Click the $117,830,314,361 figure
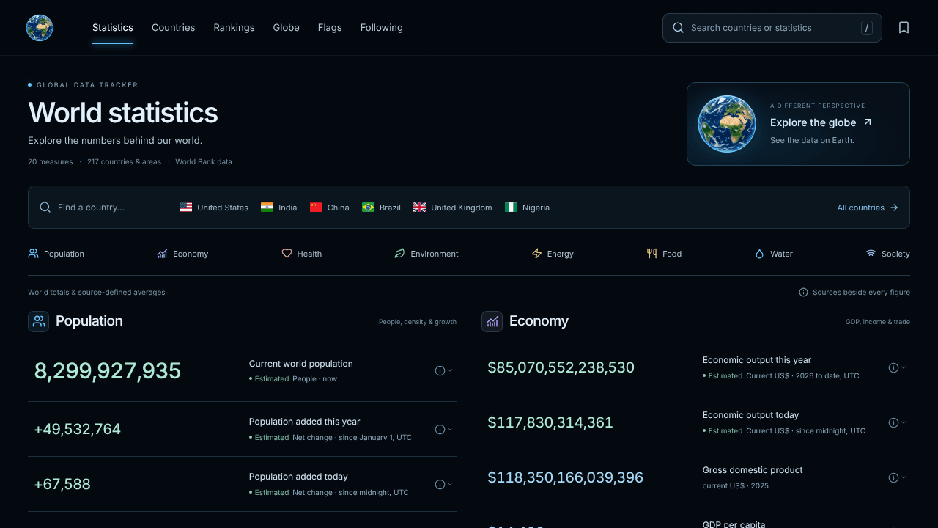The image size is (938, 528). (x=550, y=422)
